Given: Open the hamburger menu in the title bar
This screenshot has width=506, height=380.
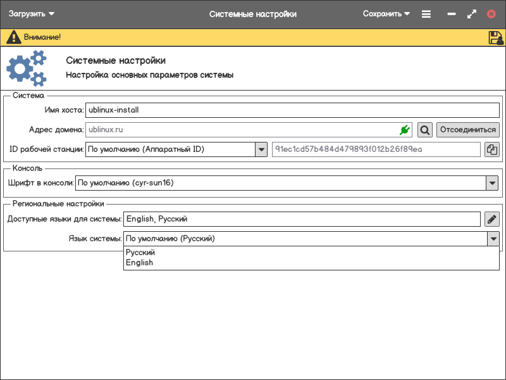Looking at the screenshot, I should coord(426,14).
